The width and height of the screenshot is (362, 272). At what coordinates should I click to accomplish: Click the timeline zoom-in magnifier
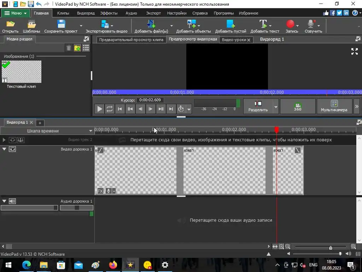(353, 246)
